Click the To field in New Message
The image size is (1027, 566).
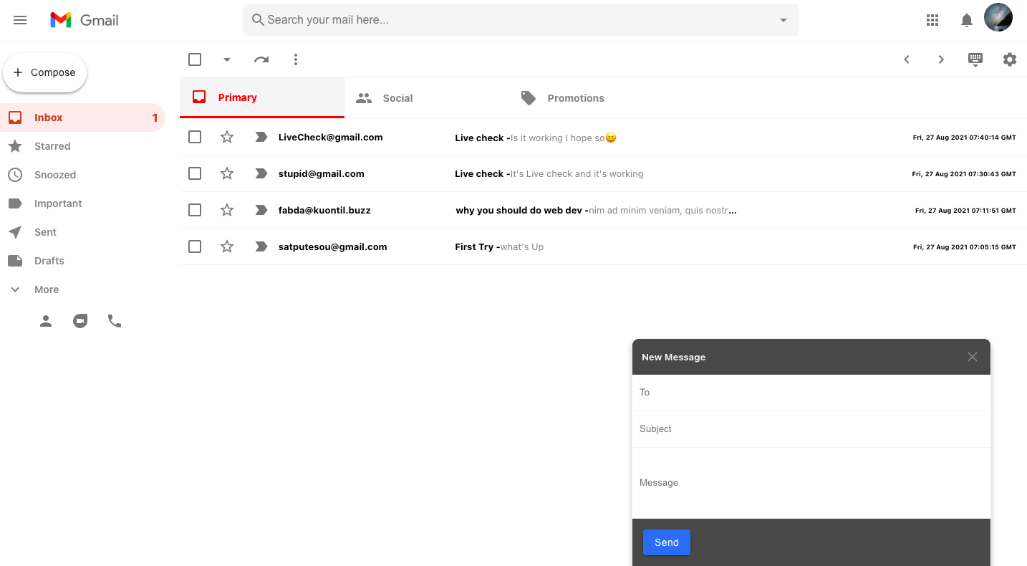tap(811, 392)
